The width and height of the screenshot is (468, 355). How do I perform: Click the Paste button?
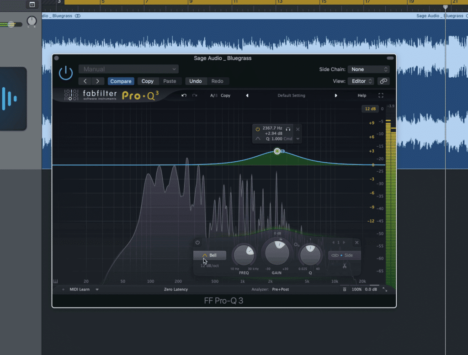[x=170, y=81]
